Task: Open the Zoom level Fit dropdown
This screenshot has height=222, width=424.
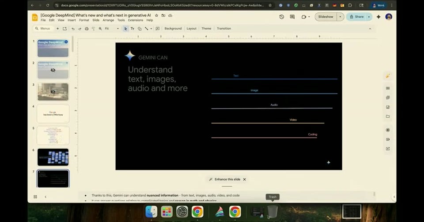Action: click(112, 29)
